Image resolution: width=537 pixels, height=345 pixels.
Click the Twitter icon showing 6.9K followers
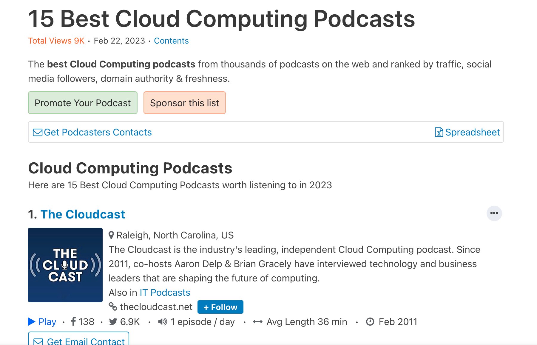tap(113, 322)
